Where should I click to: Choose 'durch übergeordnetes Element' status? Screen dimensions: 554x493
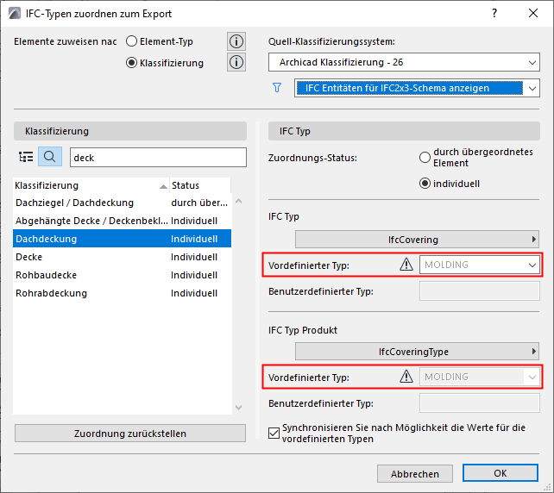[x=424, y=158]
